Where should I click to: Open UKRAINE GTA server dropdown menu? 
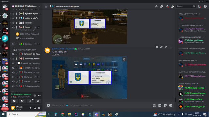click(26, 6)
